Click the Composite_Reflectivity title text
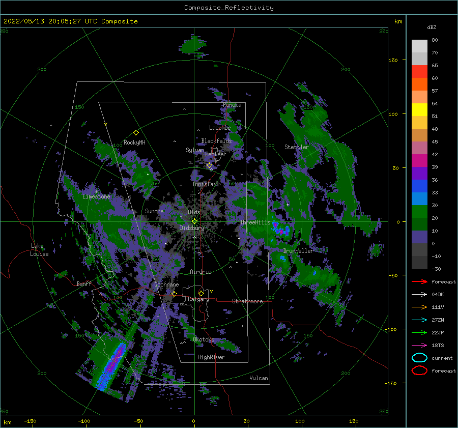Image resolution: width=458 pixels, height=428 pixels. (x=228, y=8)
